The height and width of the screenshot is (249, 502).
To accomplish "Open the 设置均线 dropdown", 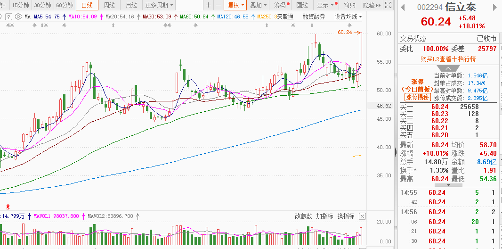I will (x=348, y=17).
